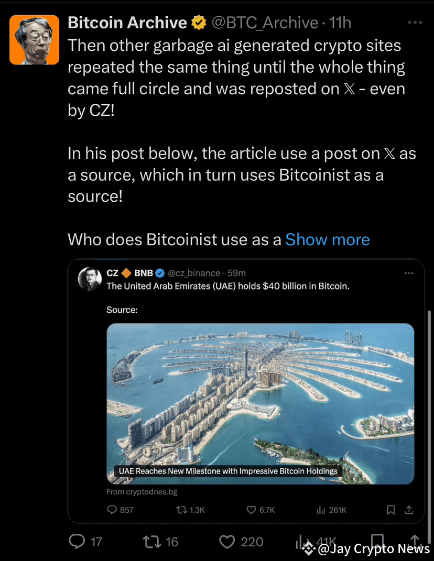
Task: Open more options on CZ's quoted post
Action: [409, 273]
